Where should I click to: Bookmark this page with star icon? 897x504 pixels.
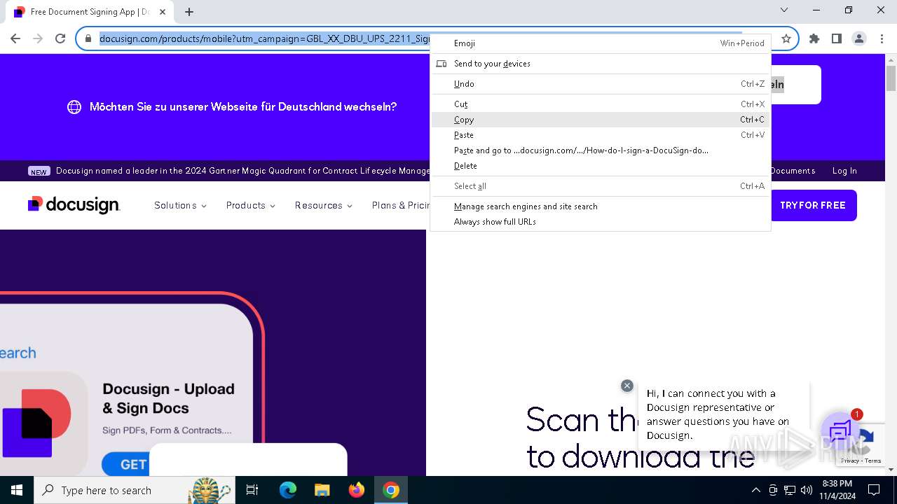(x=786, y=38)
